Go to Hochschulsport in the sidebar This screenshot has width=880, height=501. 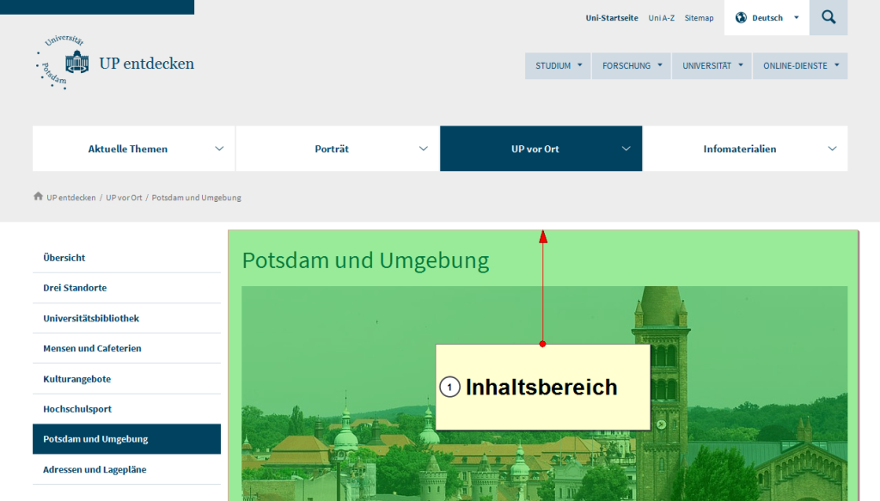[77, 409]
